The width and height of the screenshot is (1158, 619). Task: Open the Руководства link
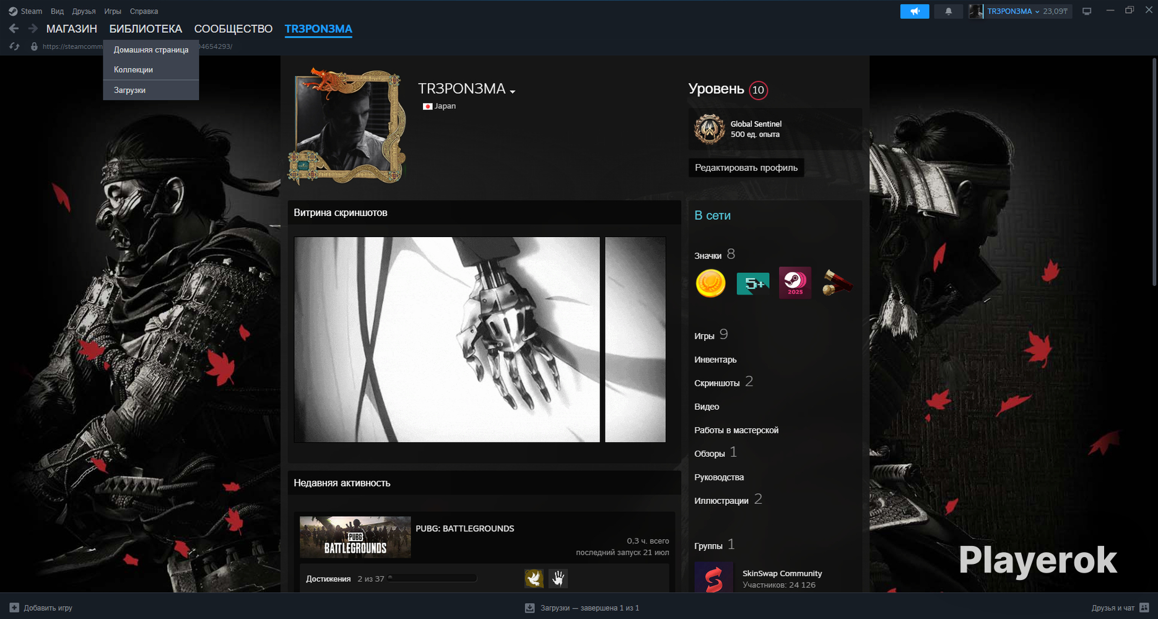[x=719, y=477]
